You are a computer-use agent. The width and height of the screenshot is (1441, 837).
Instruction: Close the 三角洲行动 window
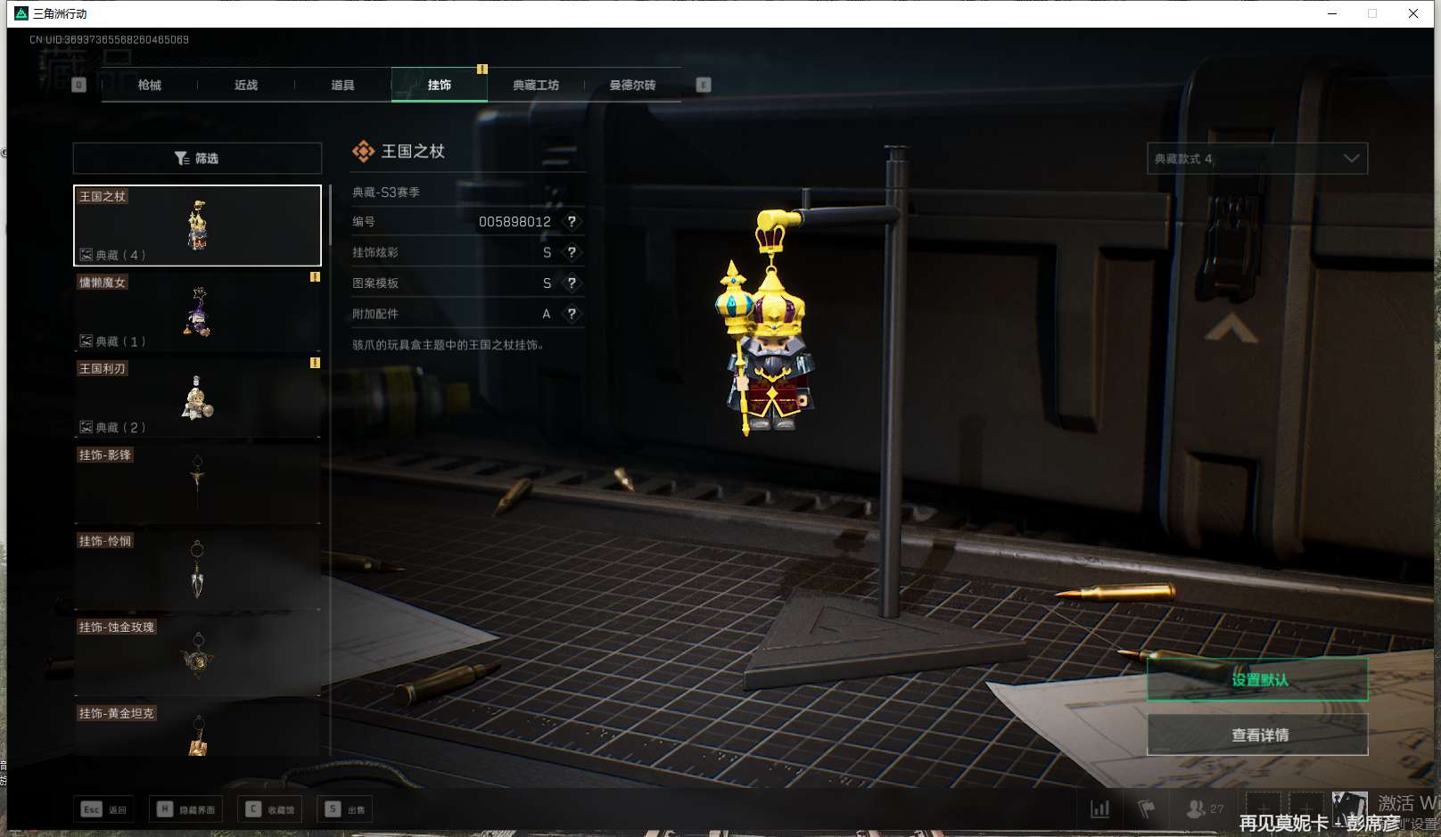pos(1413,13)
